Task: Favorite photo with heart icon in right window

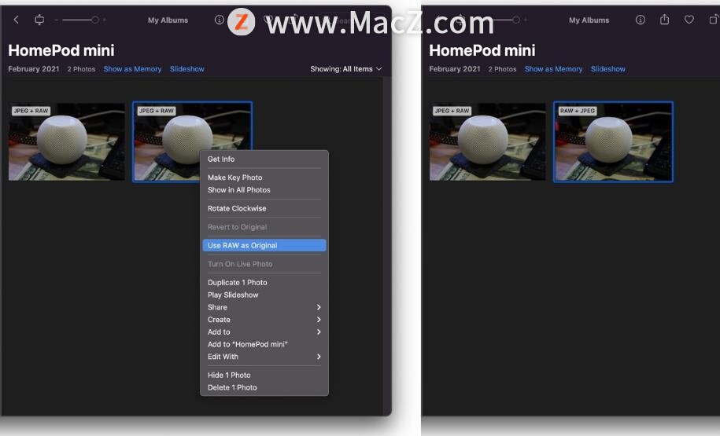Action: tap(689, 20)
